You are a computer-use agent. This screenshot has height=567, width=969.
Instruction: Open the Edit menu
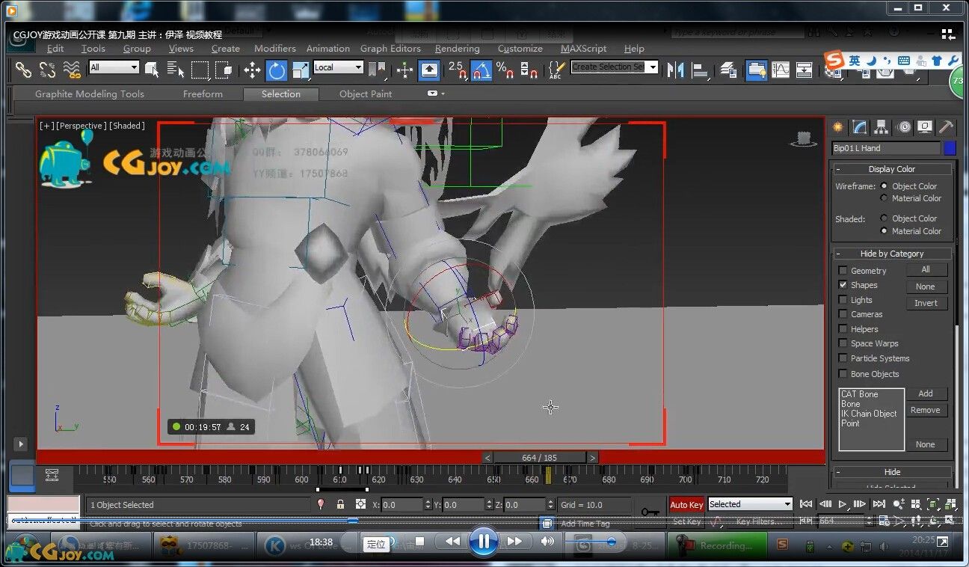[55, 49]
